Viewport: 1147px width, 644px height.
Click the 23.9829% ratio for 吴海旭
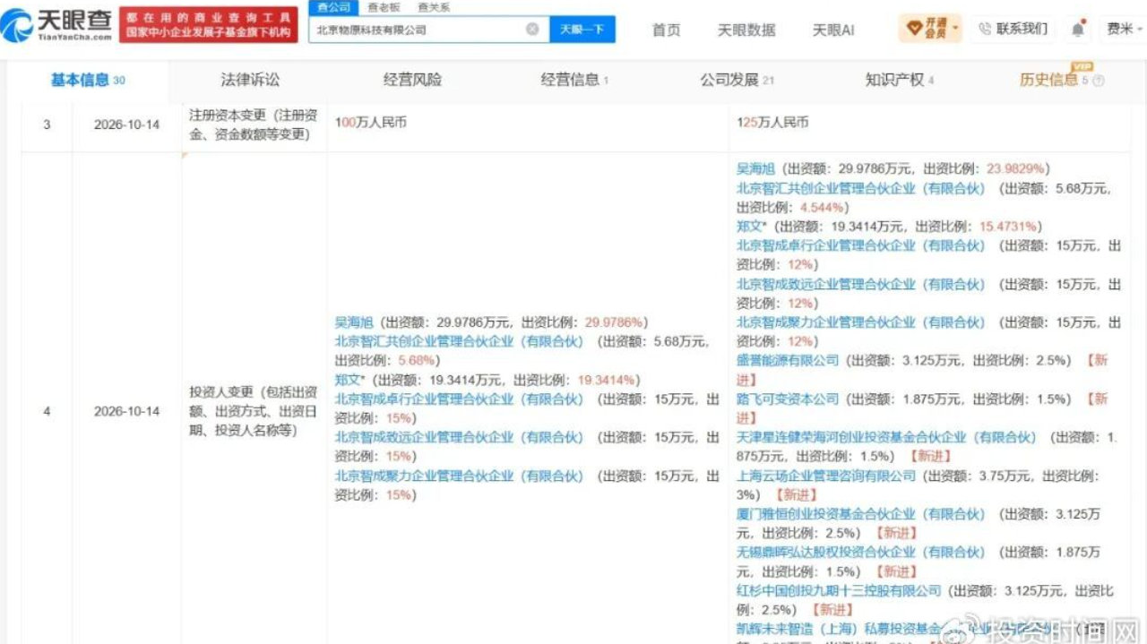pyautogui.click(x=1015, y=168)
